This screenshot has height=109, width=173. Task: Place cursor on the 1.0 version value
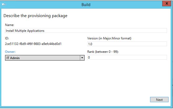click(90, 44)
